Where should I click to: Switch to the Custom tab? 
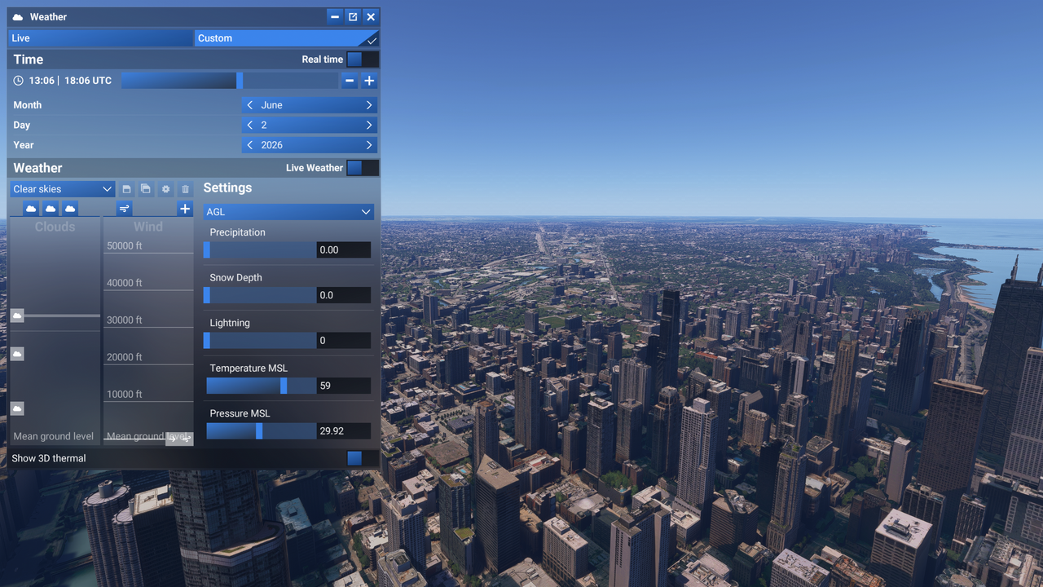[286, 38]
